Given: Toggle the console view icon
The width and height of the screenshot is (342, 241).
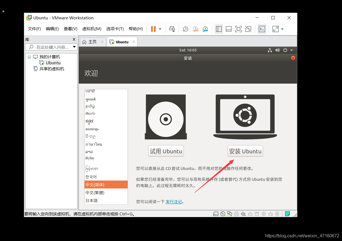Looking at the screenshot, I should click(x=262, y=29).
